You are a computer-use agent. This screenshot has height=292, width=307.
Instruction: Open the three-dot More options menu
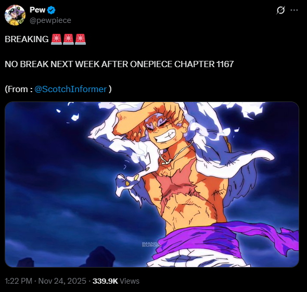pos(295,10)
